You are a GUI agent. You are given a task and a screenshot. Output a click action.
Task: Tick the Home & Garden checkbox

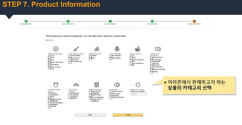(70, 56)
